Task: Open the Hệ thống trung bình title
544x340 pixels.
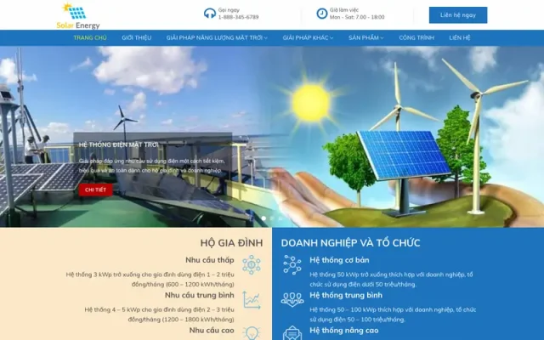Action: (x=346, y=295)
